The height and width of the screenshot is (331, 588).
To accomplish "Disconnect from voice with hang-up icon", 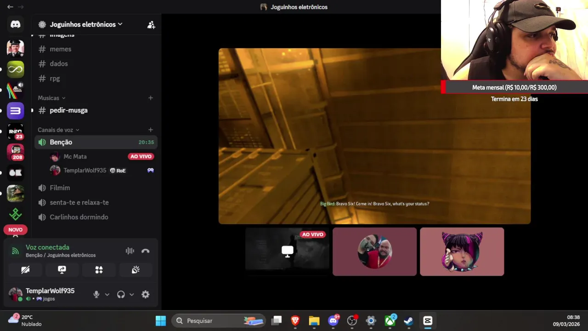I will tap(146, 251).
